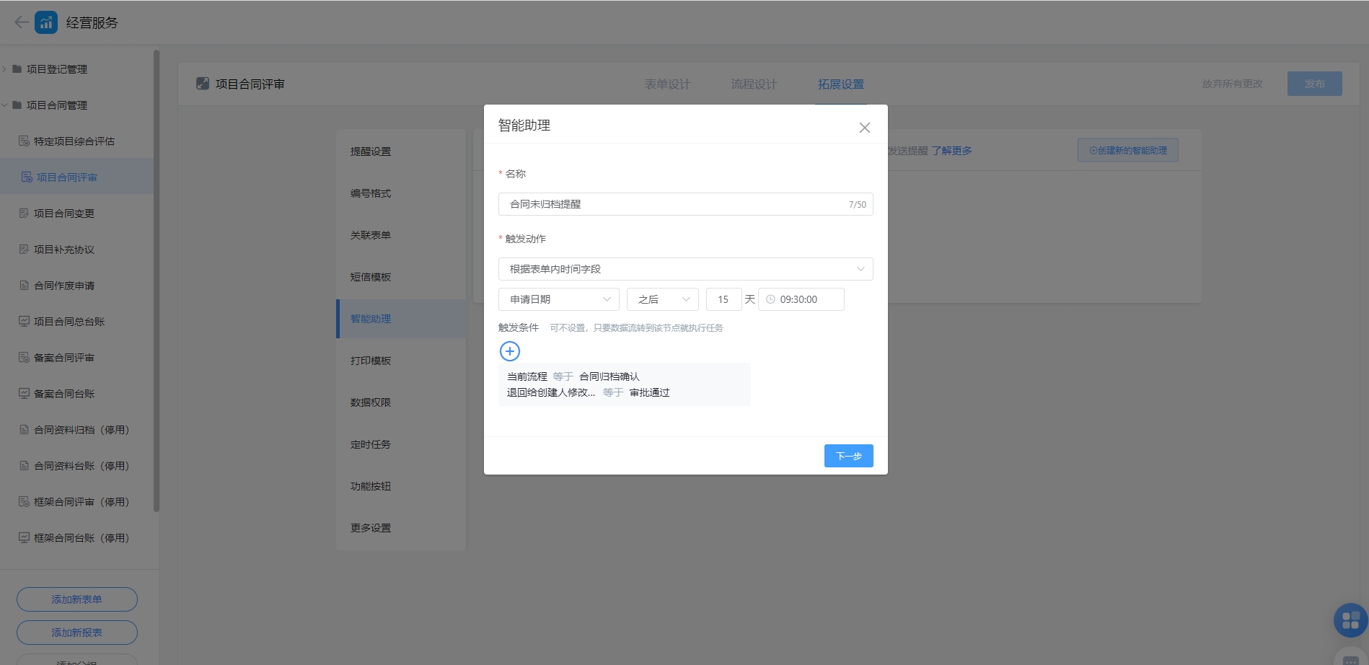Open 编号格式 settings
Viewport: 1369px width, 665px height.
[x=401, y=193]
